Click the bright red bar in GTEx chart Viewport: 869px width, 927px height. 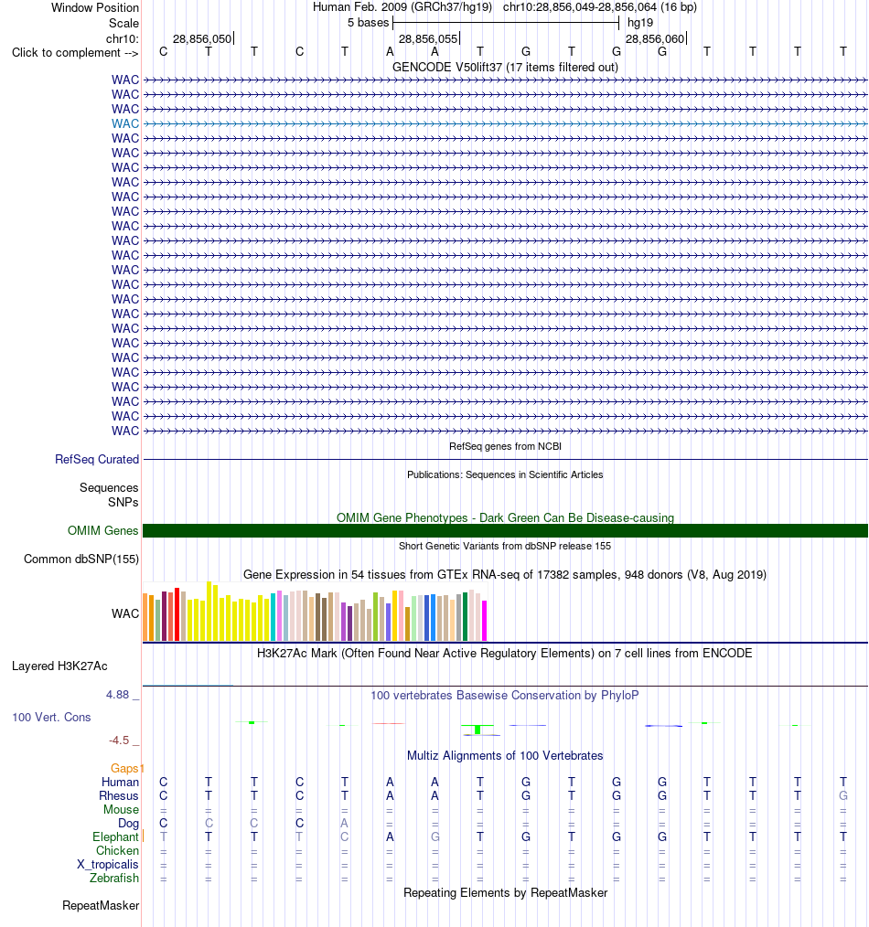(177, 614)
